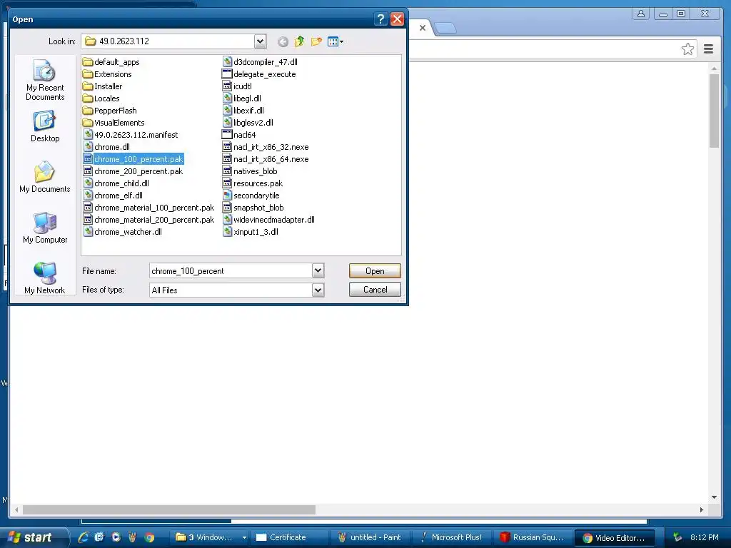This screenshot has width=731, height=548.
Task: Select the Locales folder
Action: point(101,98)
